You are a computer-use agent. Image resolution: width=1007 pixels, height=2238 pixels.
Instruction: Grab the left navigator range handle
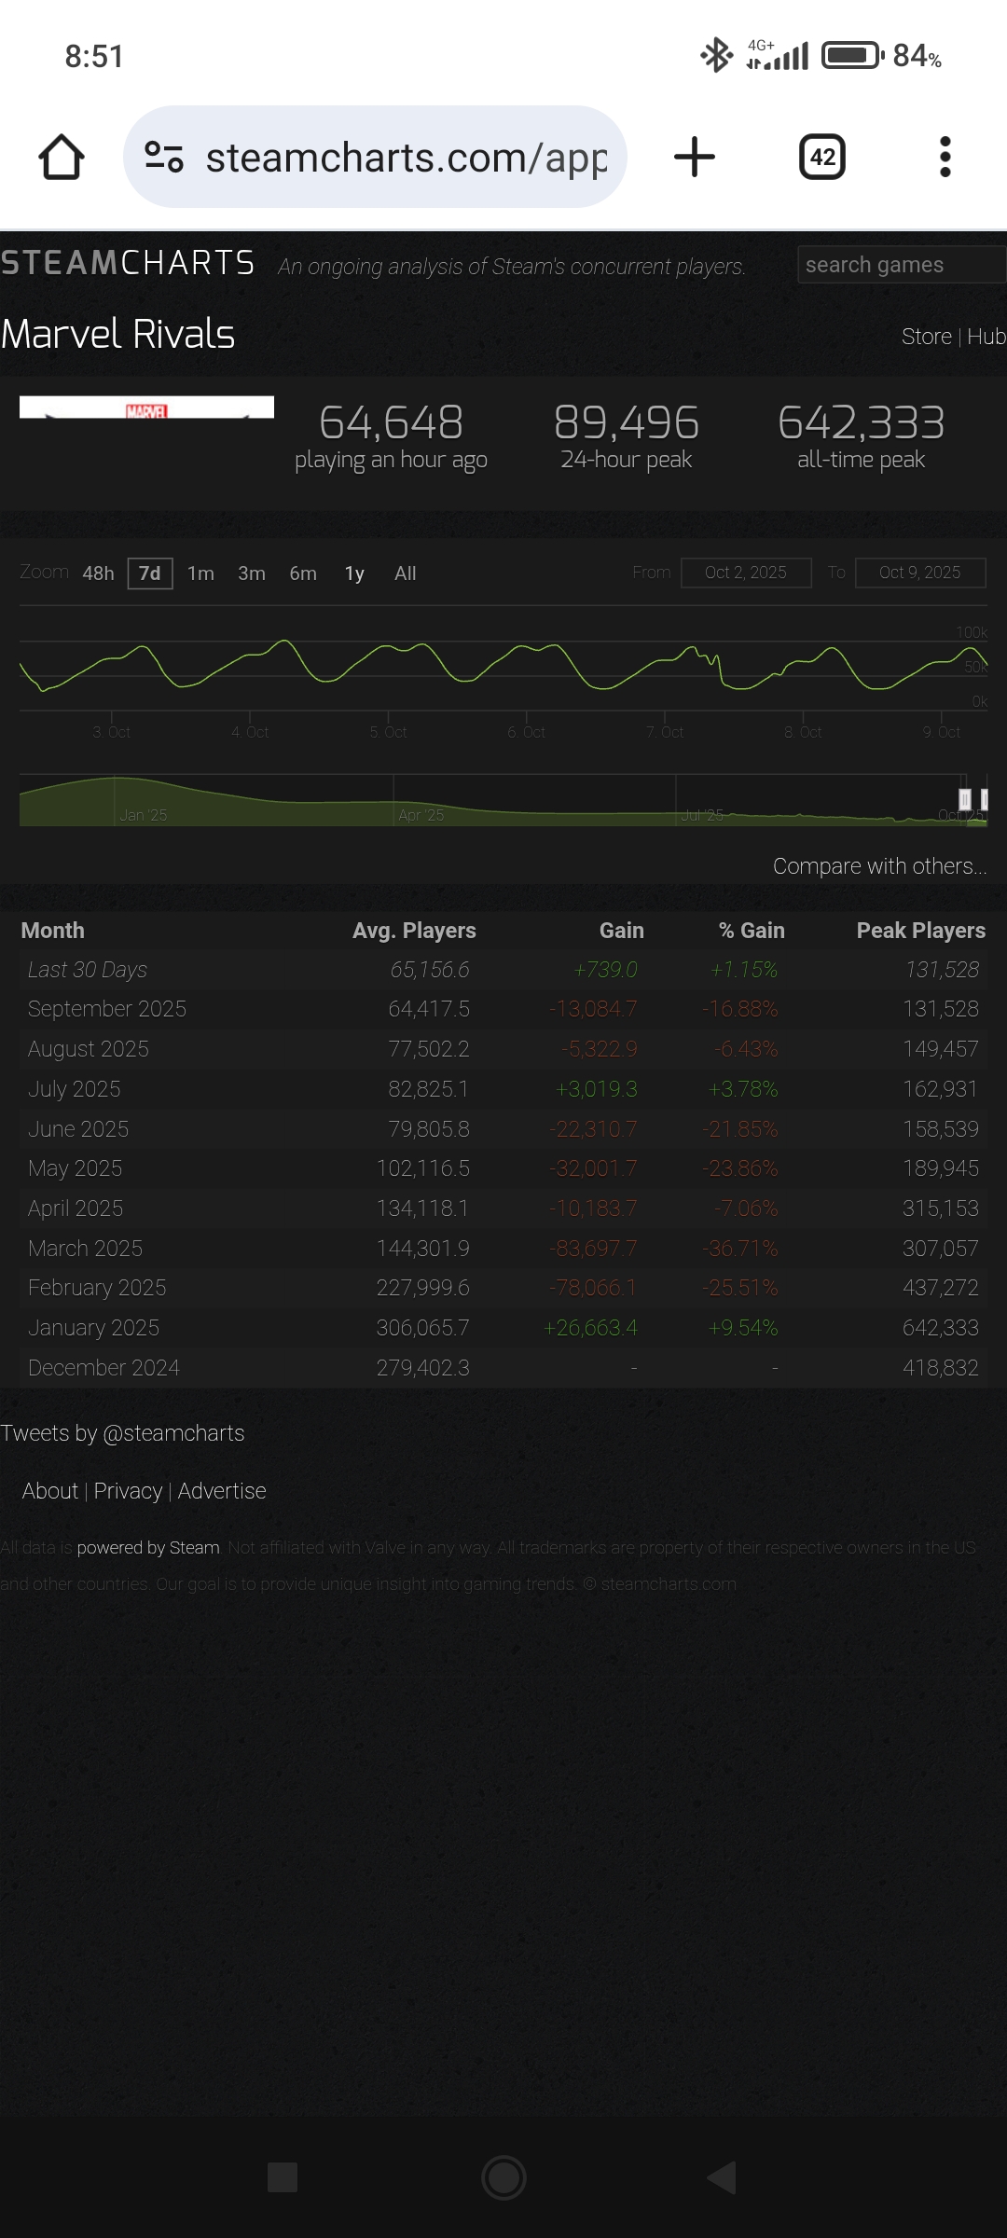[x=965, y=799]
